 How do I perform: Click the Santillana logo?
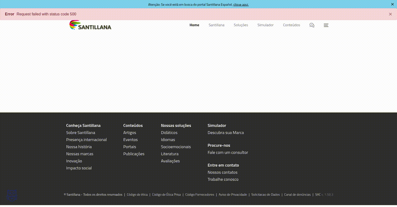(90, 25)
